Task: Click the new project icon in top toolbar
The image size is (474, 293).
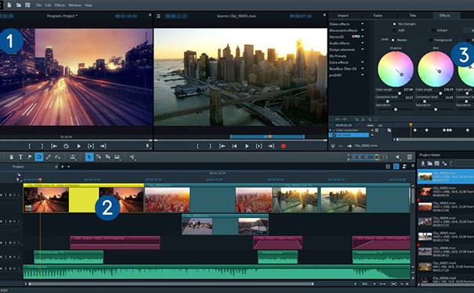Action: coord(9,5)
